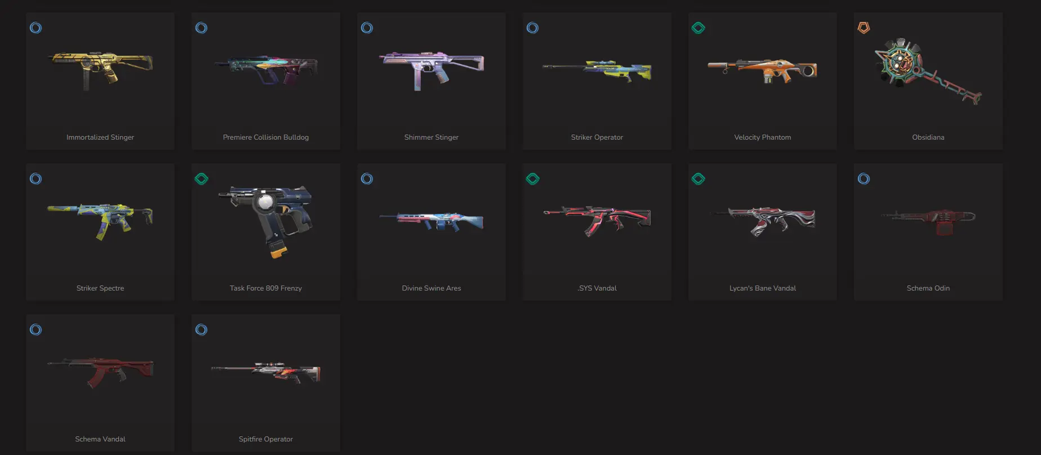Viewport: 1041px width, 455px height.
Task: Click the tier icon on Immortalized Stinger card
Action: 35,28
